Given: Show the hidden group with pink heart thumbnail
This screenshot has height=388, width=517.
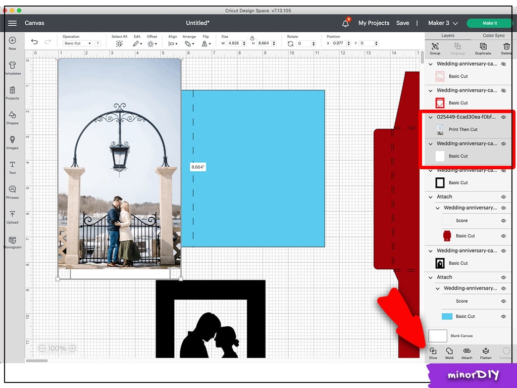Looking at the screenshot, I should 503,64.
